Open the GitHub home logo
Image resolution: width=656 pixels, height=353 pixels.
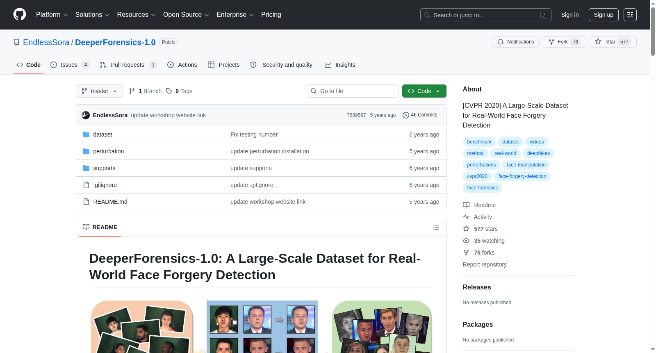click(20, 14)
